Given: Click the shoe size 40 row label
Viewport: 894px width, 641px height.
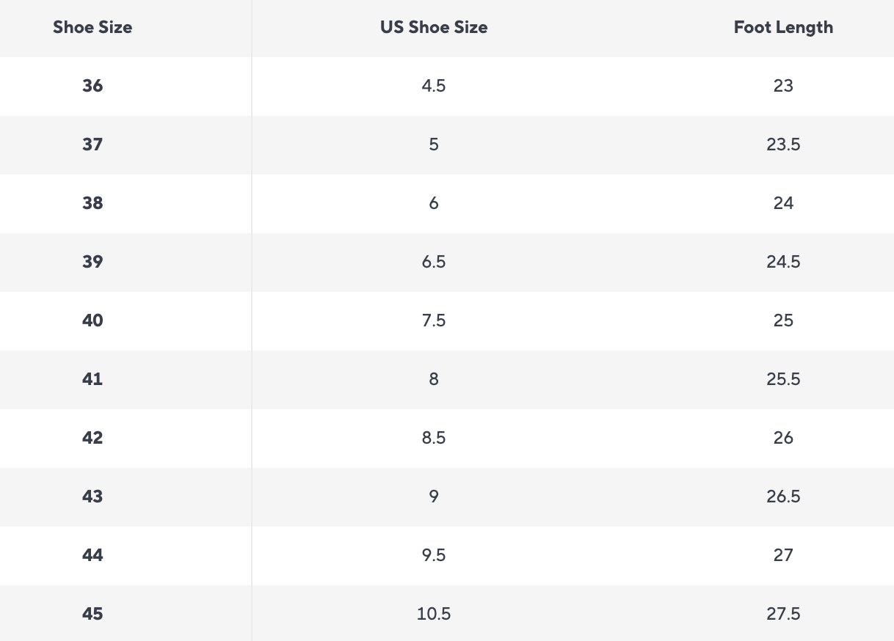Looking at the screenshot, I should pyautogui.click(x=92, y=320).
